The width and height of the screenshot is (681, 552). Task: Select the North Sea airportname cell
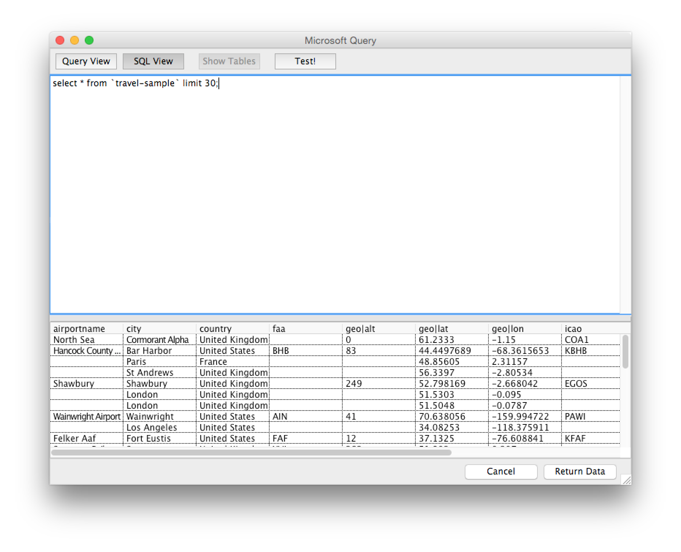[x=87, y=340]
